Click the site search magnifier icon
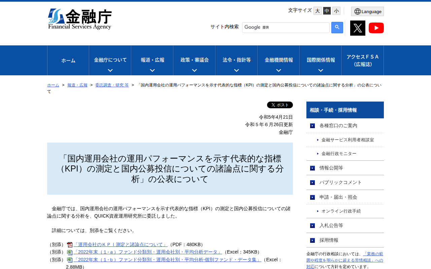This screenshot has width=431, height=269. click(336, 28)
